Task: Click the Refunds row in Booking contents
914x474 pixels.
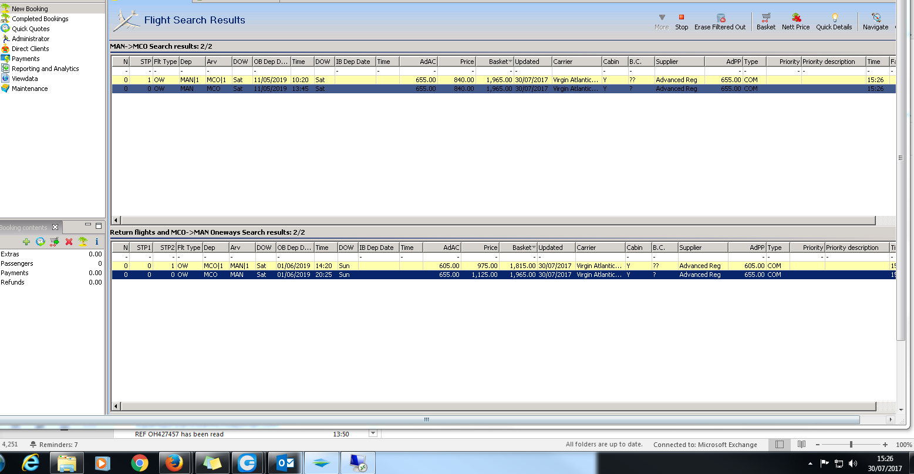Action: 52,282
